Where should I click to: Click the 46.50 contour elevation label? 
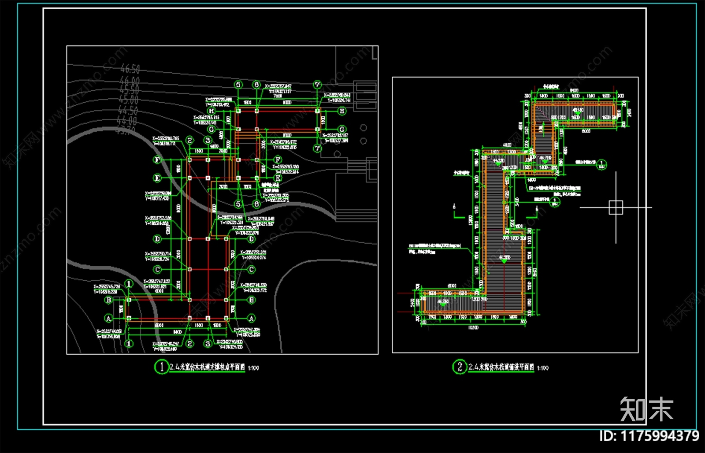coord(130,69)
